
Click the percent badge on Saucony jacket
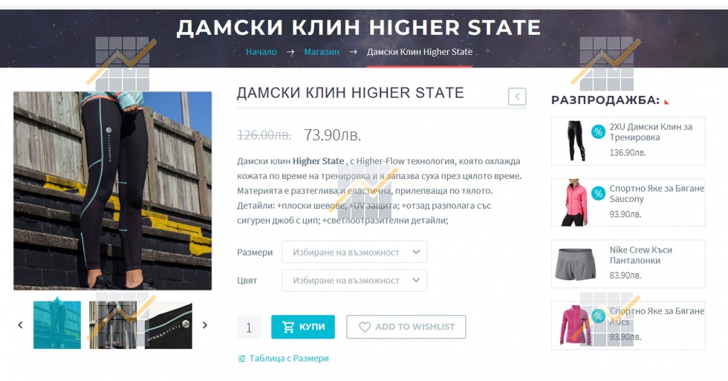point(598,193)
